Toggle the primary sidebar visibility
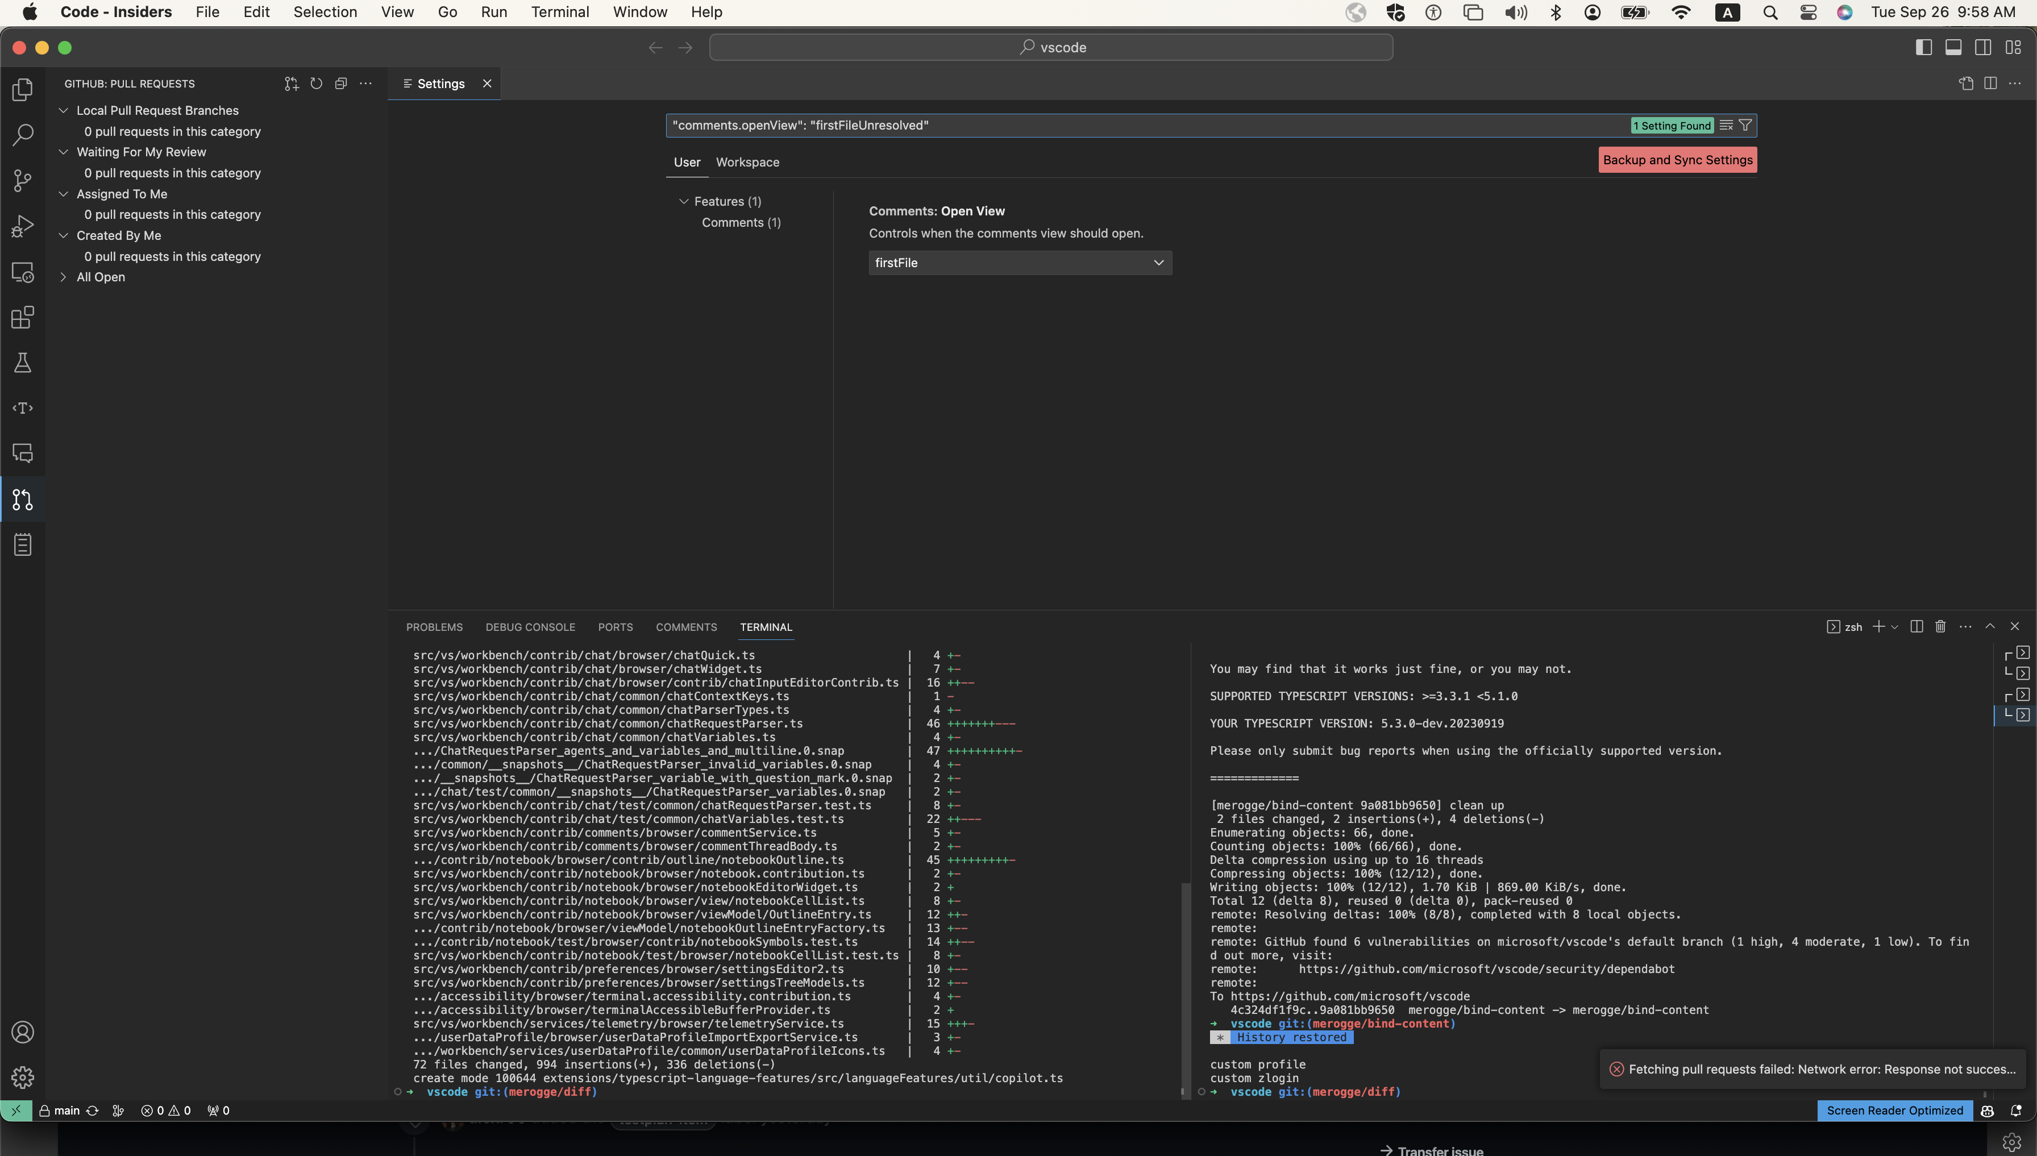The height and width of the screenshot is (1156, 2037). (1923, 47)
